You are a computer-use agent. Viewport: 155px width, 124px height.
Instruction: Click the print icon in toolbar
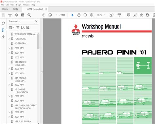23,15
